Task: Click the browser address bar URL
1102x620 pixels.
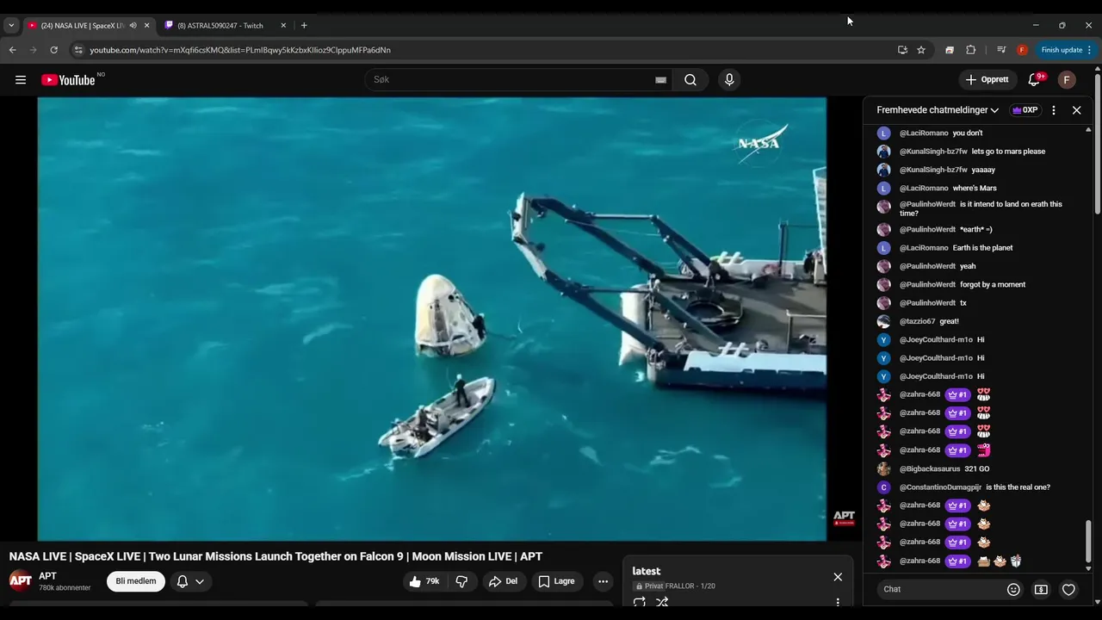Action: point(240,50)
